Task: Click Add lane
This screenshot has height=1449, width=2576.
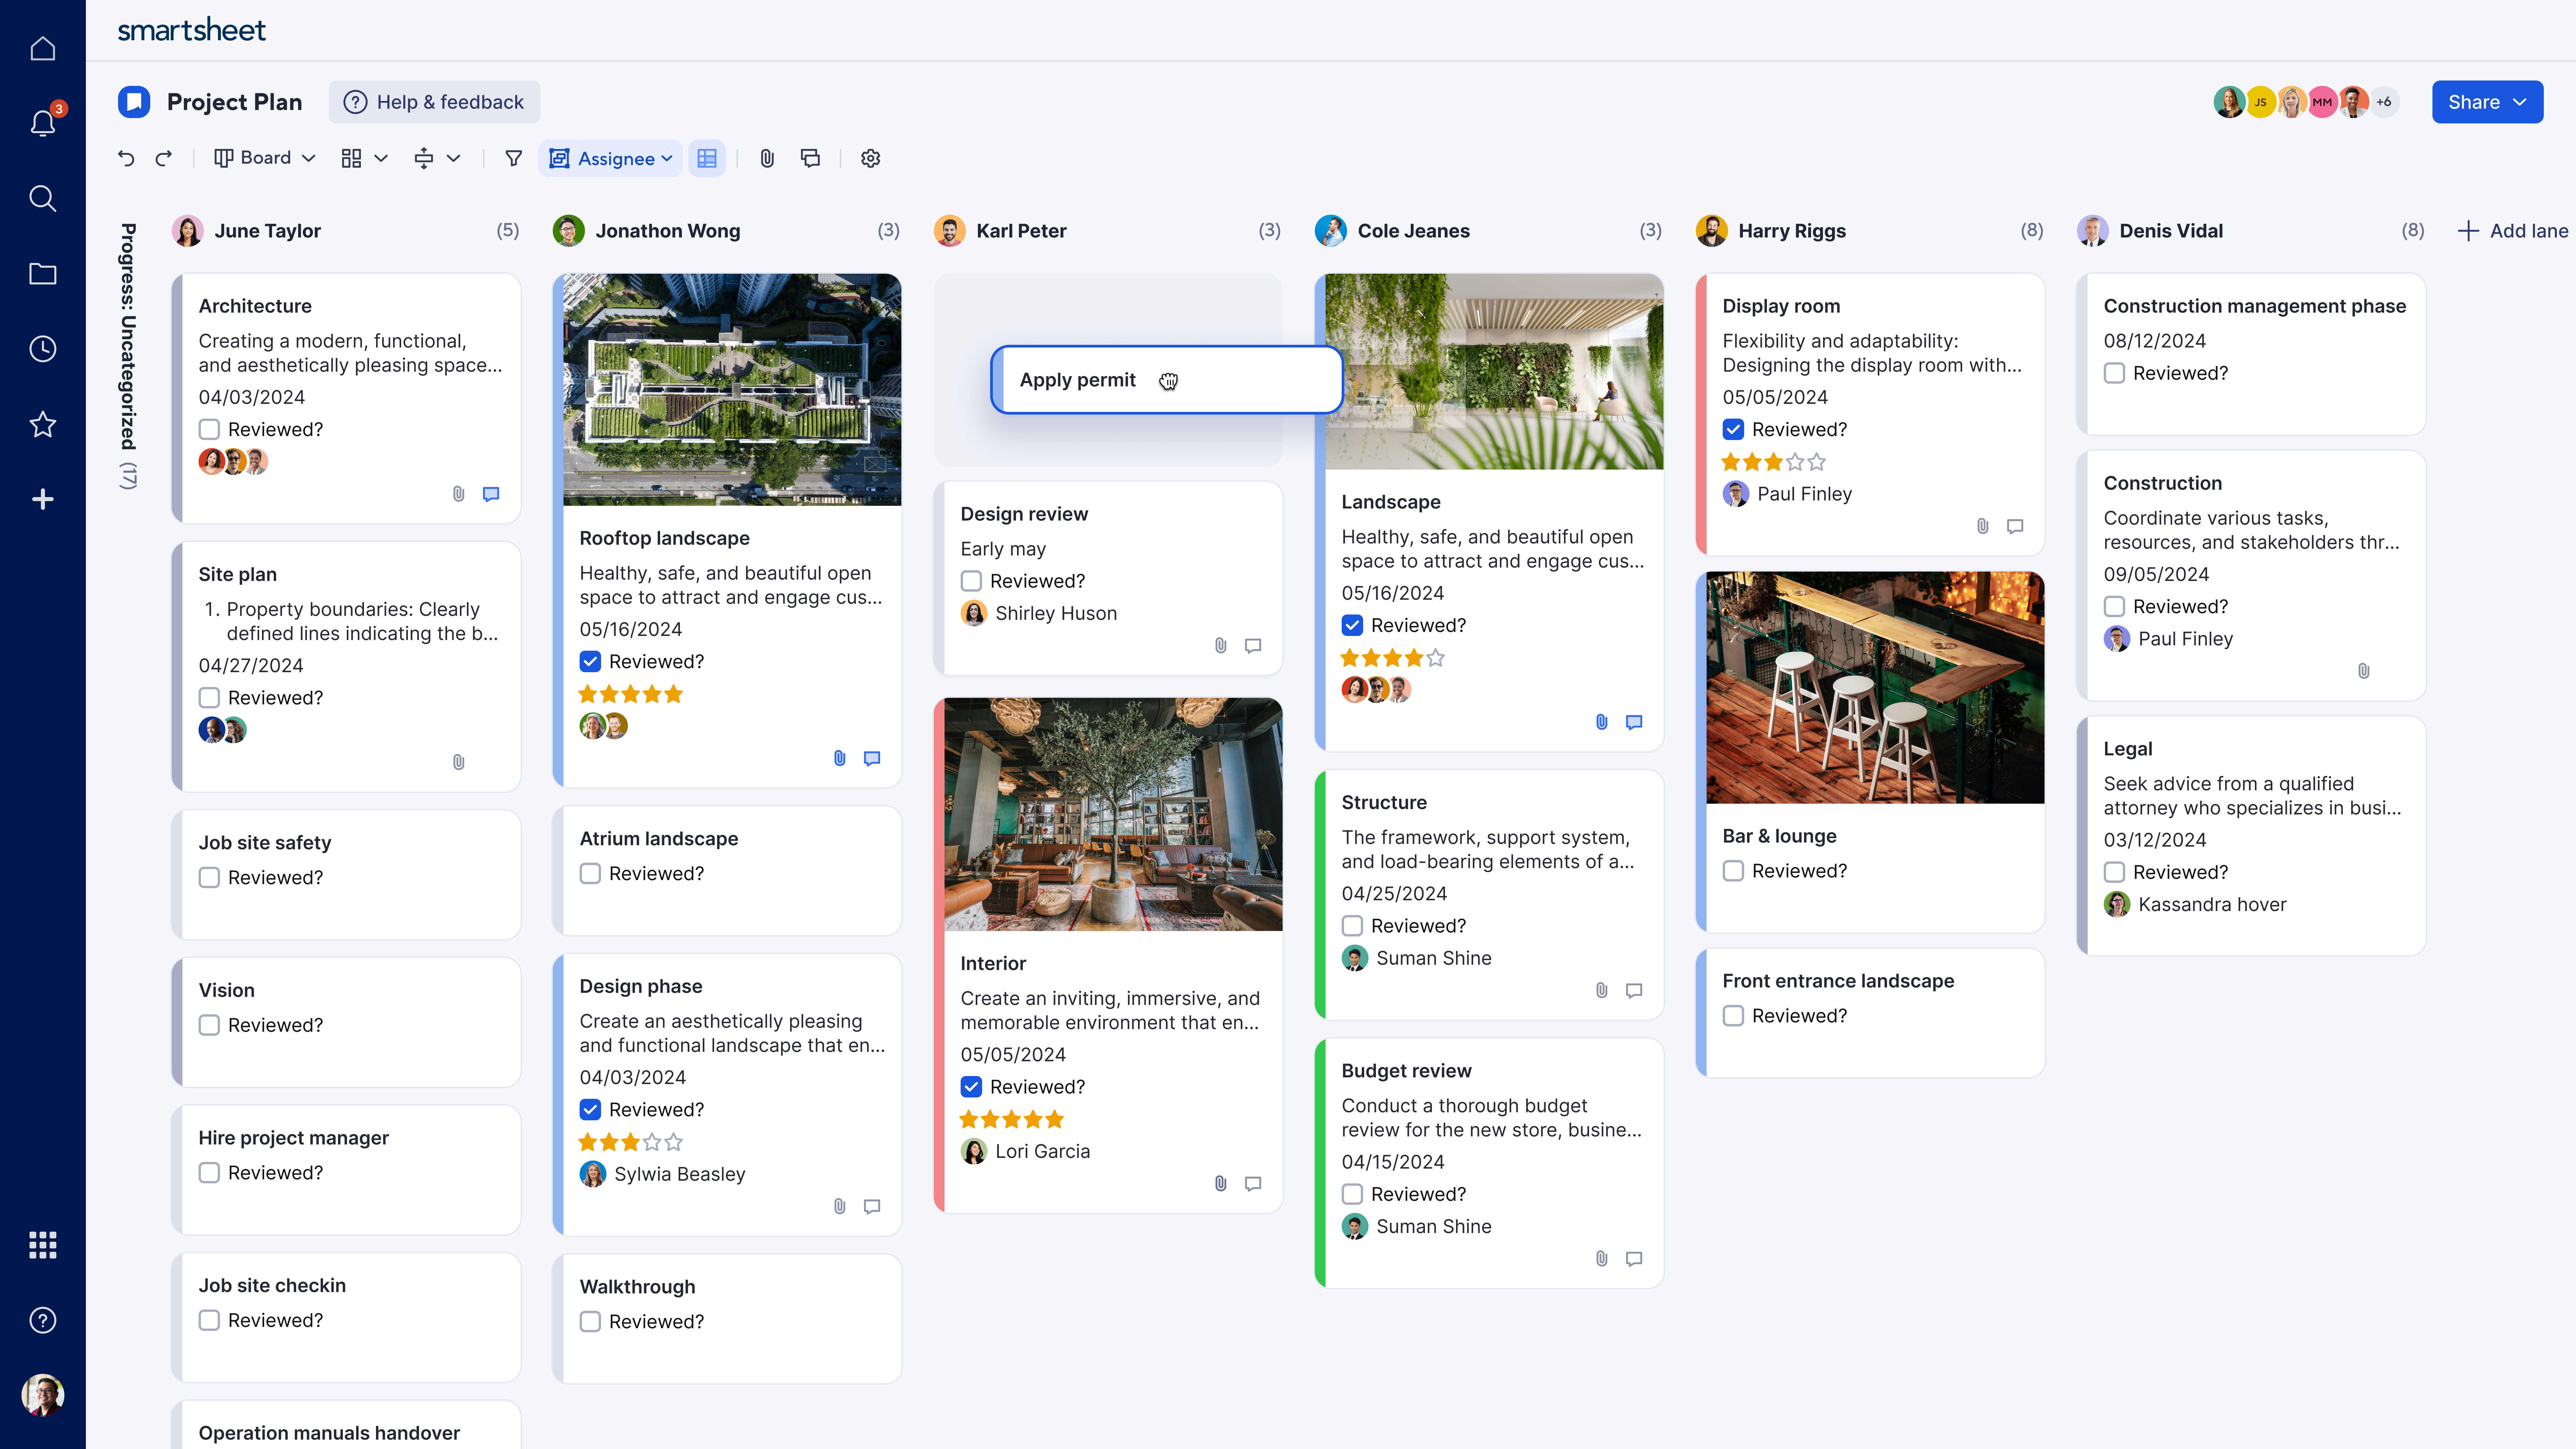Action: pyautogui.click(x=2512, y=231)
